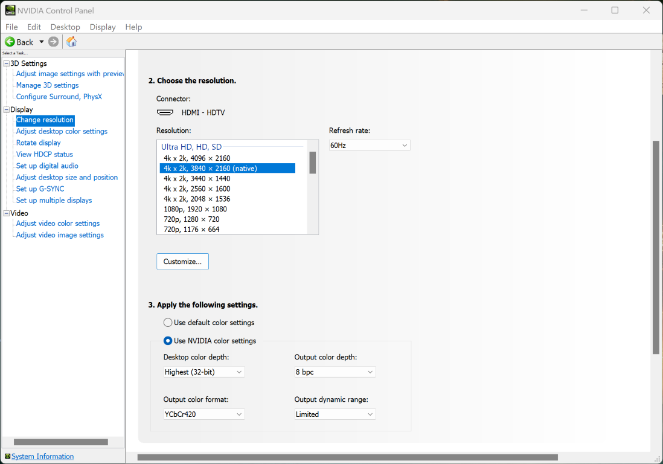The height and width of the screenshot is (464, 663).
Task: Click the Ultra HD, HD, SD group header
Action: click(x=191, y=147)
